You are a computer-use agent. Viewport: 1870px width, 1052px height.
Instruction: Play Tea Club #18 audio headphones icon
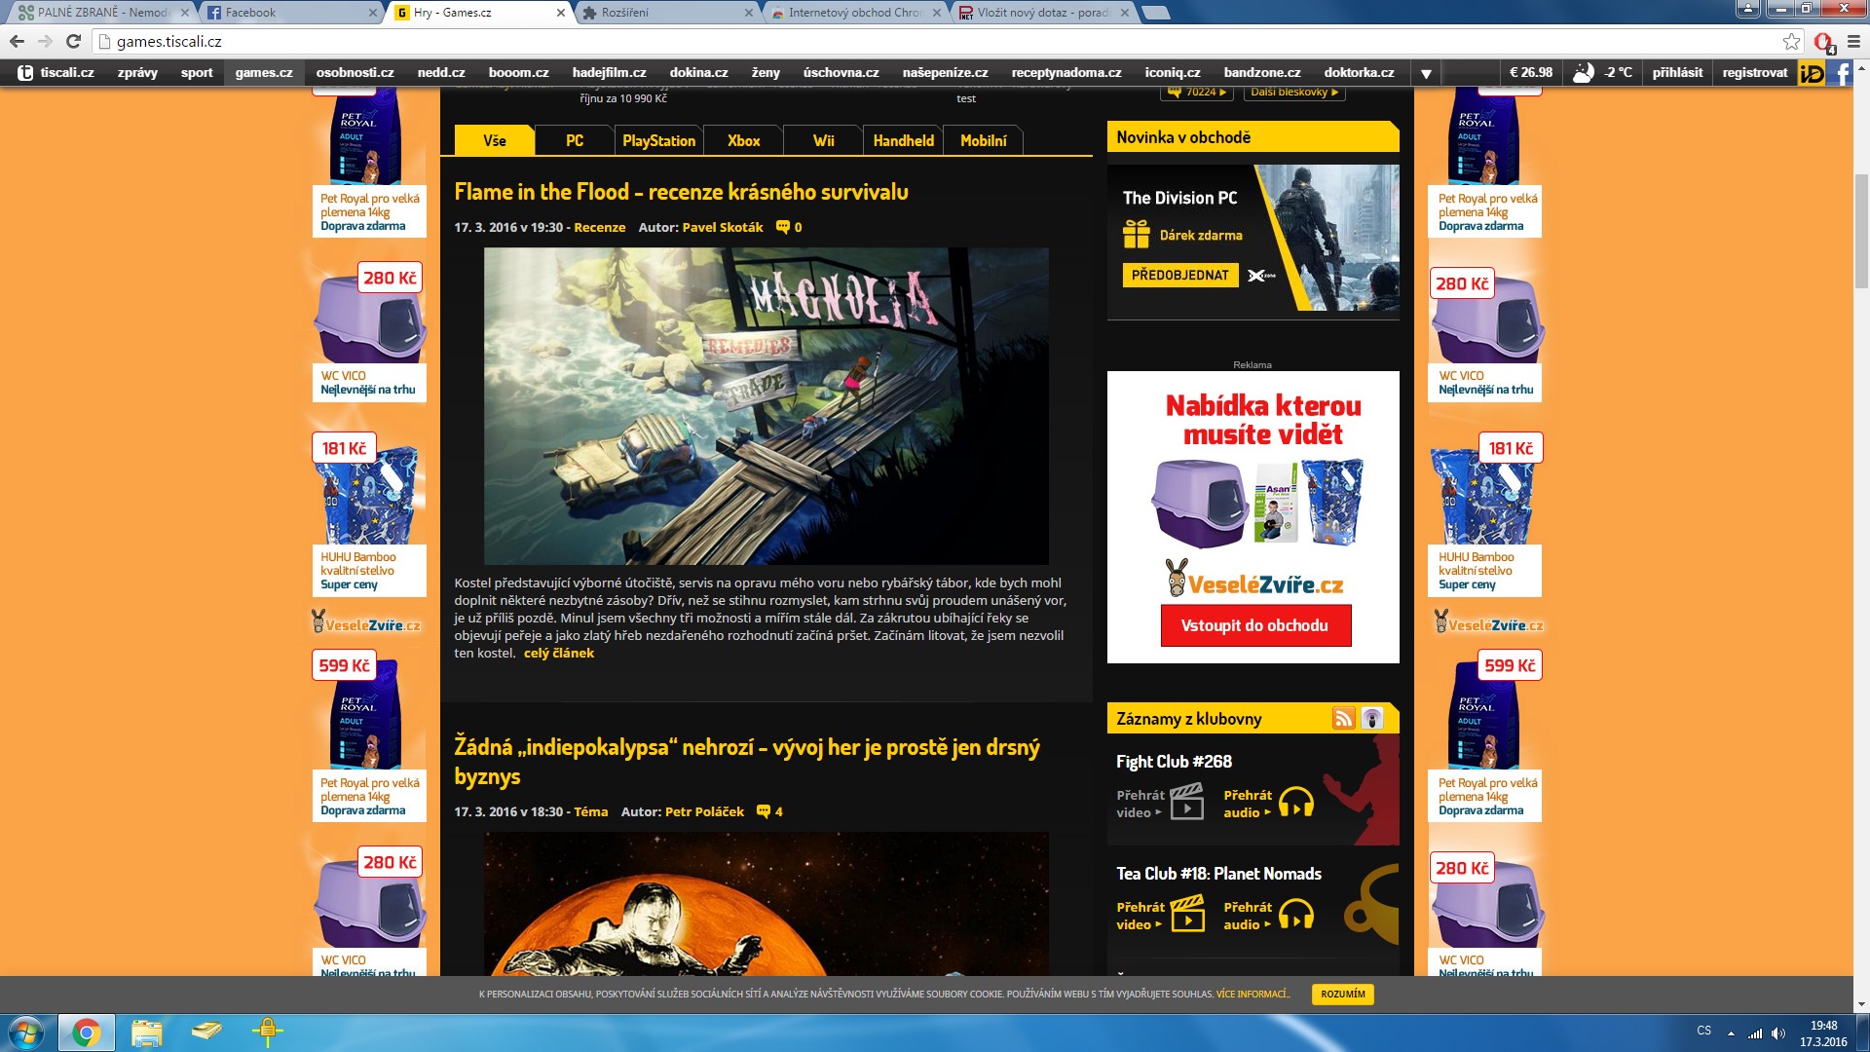coord(1295,915)
